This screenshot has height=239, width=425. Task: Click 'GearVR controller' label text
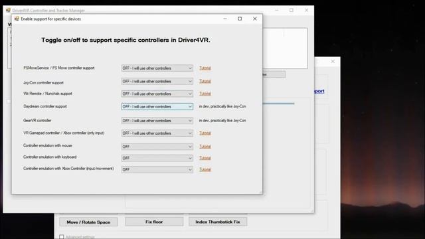coord(37,120)
